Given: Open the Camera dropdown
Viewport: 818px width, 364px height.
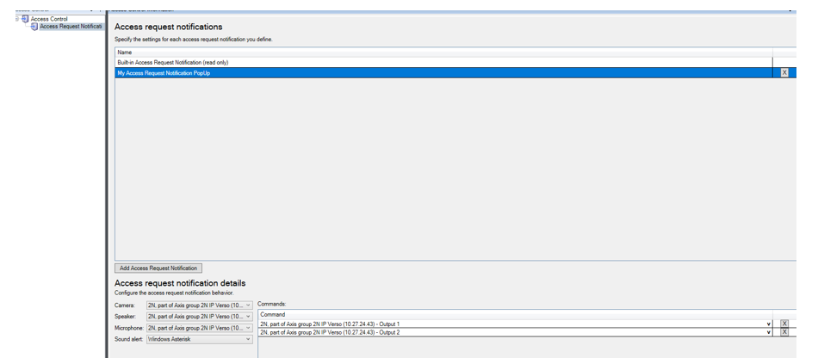Looking at the screenshot, I should pyautogui.click(x=249, y=305).
